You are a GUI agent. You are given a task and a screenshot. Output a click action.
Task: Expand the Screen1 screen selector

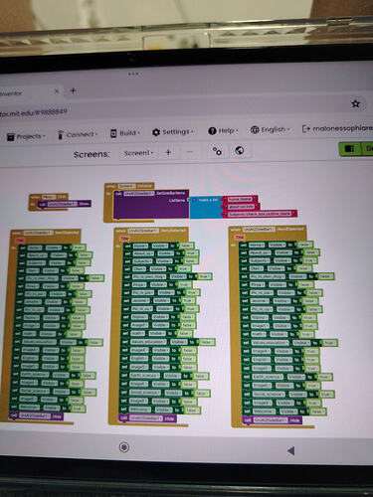pos(138,153)
